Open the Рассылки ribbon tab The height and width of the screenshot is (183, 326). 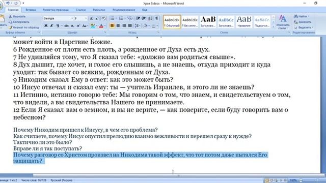pyautogui.click(x=99, y=10)
